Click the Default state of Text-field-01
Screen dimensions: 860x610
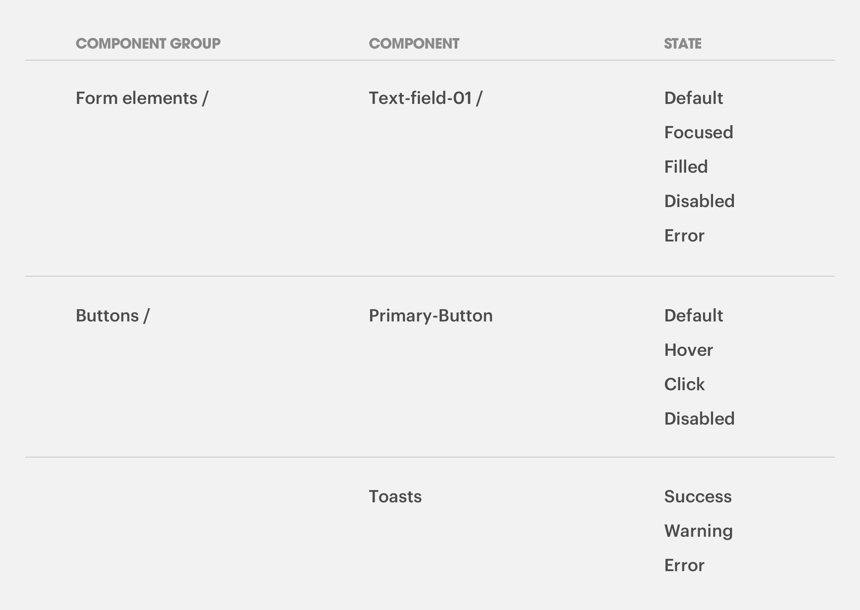693,98
